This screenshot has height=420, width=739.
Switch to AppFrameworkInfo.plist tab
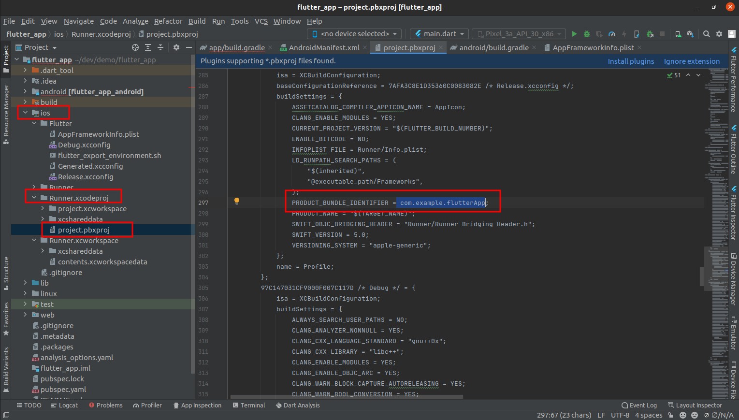[x=593, y=47]
